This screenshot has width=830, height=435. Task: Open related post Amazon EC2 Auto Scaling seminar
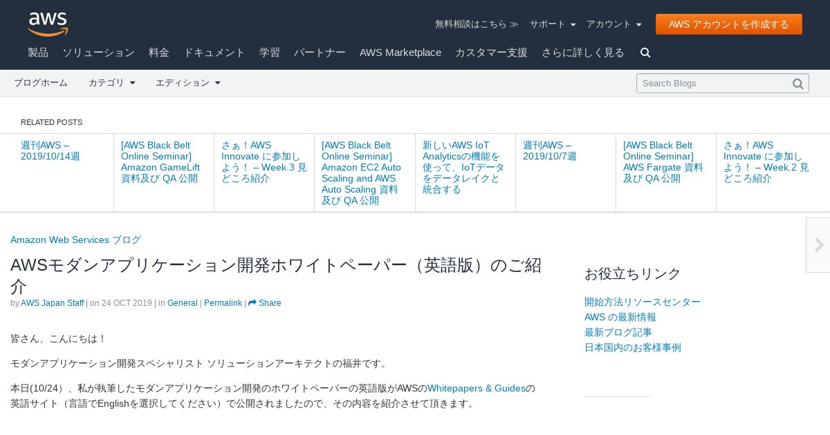(361, 173)
